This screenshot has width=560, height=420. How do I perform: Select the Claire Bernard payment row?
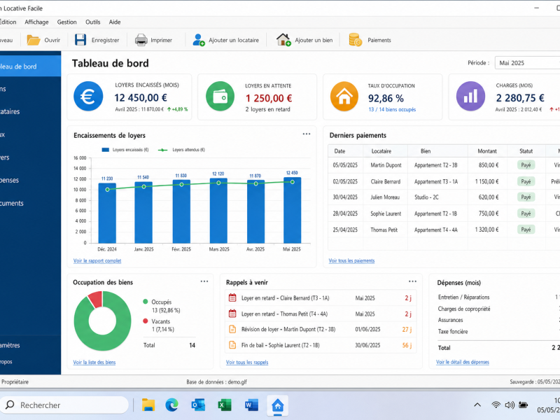click(x=444, y=181)
